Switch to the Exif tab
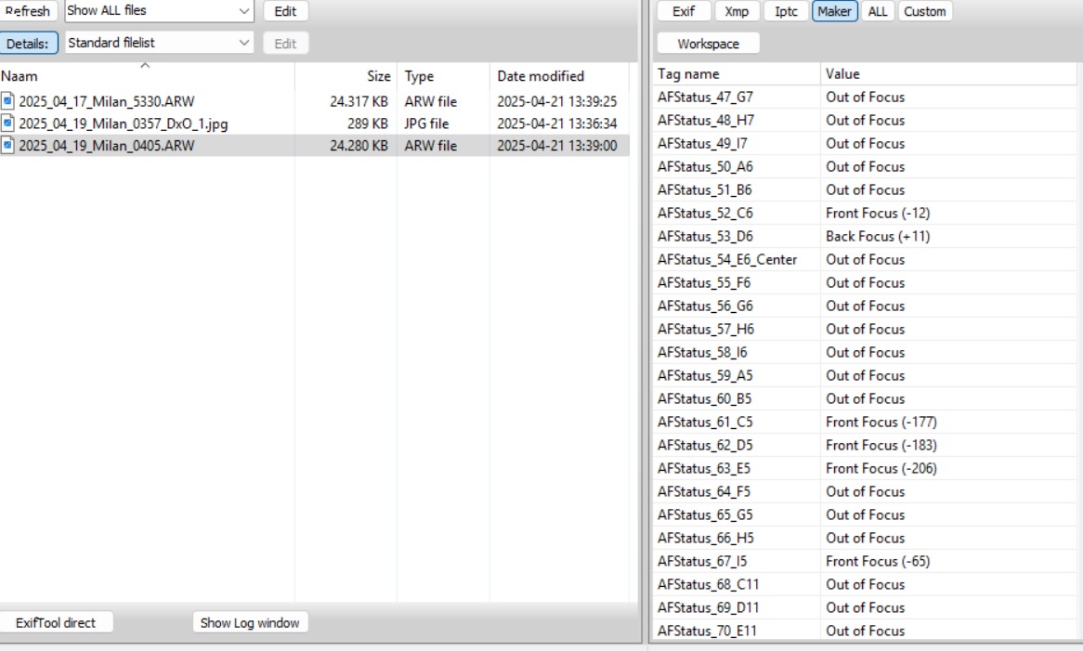Viewport: 1083px width, 651px height. 683,11
